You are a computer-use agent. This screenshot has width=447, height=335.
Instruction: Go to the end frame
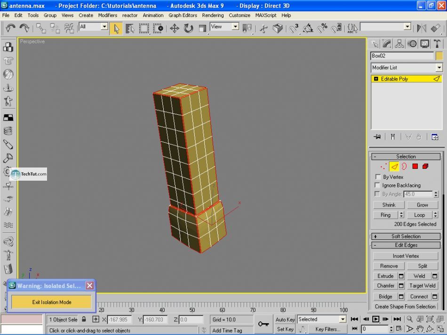[397, 319]
